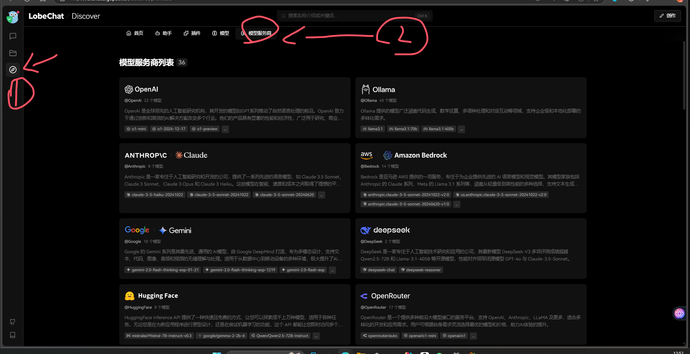
Task: Click the mistralai/Mistral-7B-Instruct-v0.3 tag
Action: click(x=159, y=336)
